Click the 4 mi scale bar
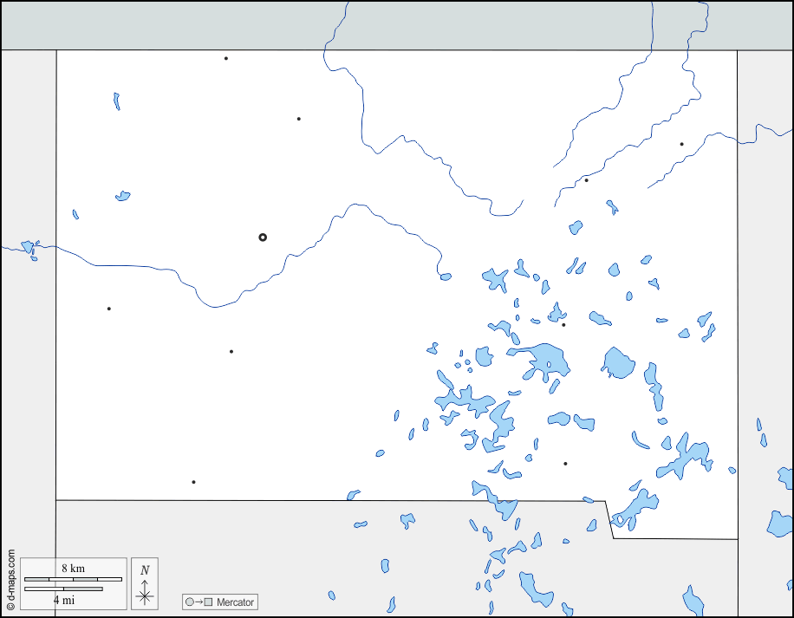This screenshot has height=618, width=794. (63, 589)
